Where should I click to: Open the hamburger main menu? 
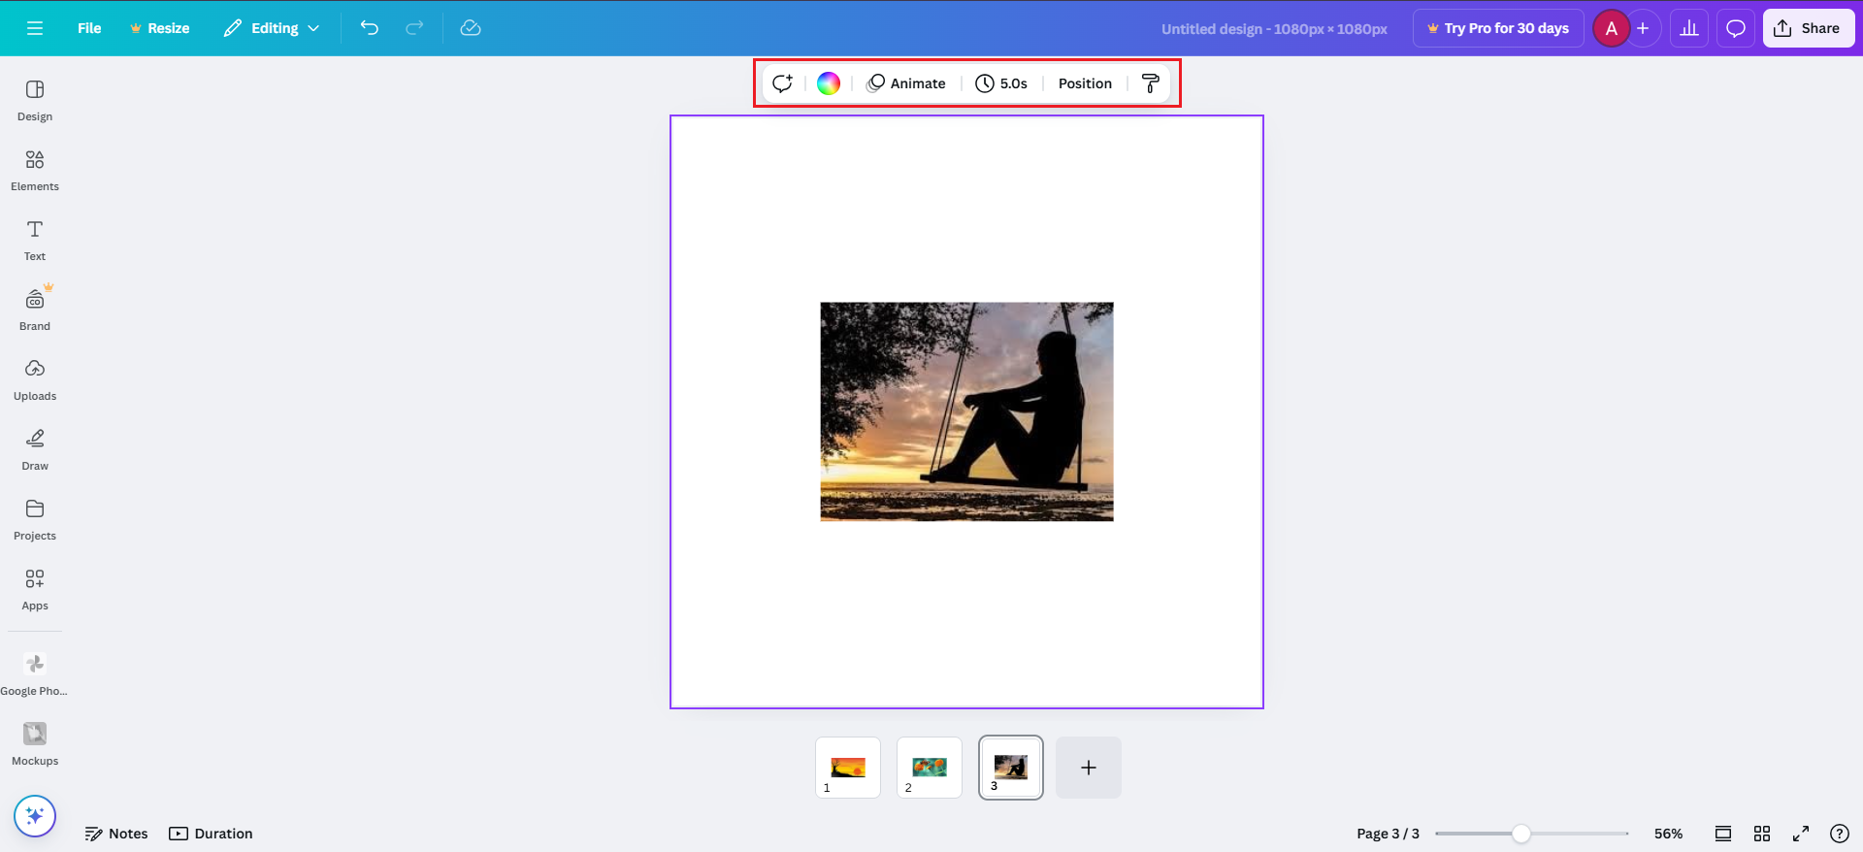[x=35, y=28]
